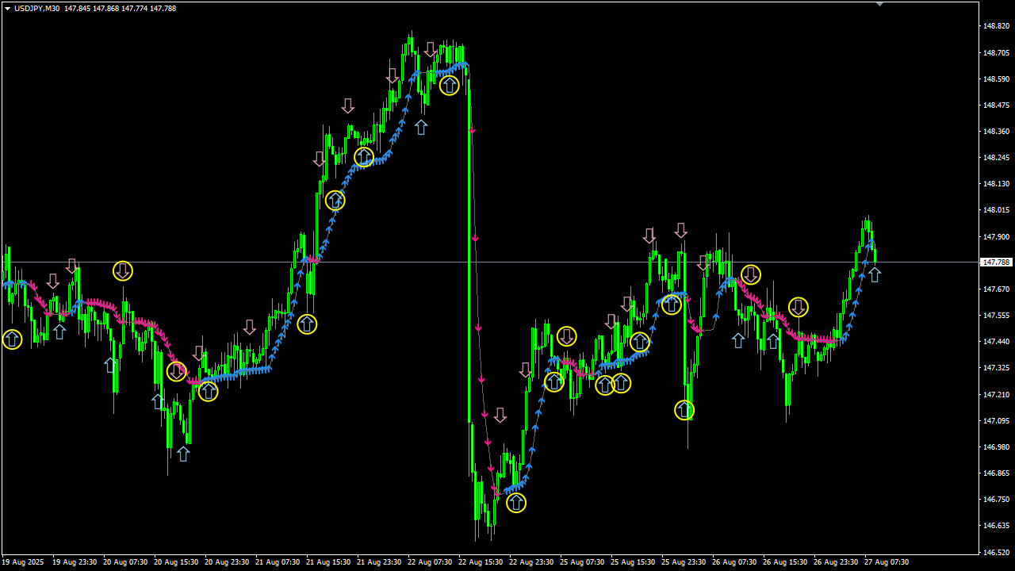The width and height of the screenshot is (1015, 571).
Task: Click the 148.475 price axis label
Action: coord(995,105)
